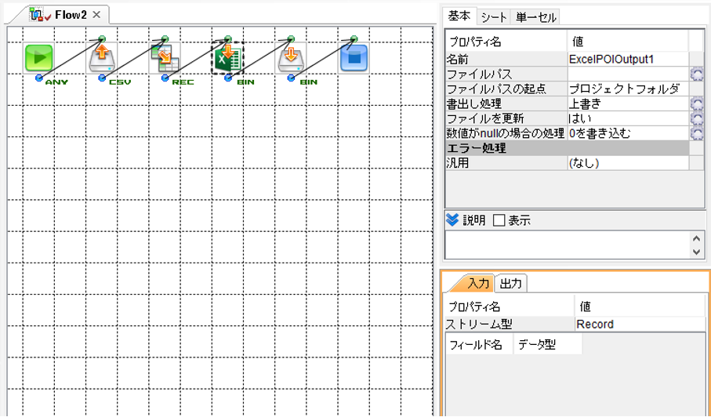Open the ファイルを更新 value はい
This screenshot has width=711, height=417.
[x=628, y=118]
